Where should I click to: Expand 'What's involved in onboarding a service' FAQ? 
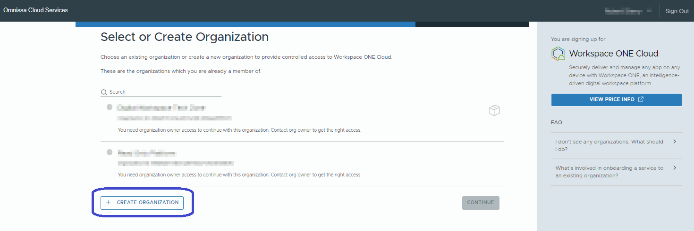[x=617, y=172]
